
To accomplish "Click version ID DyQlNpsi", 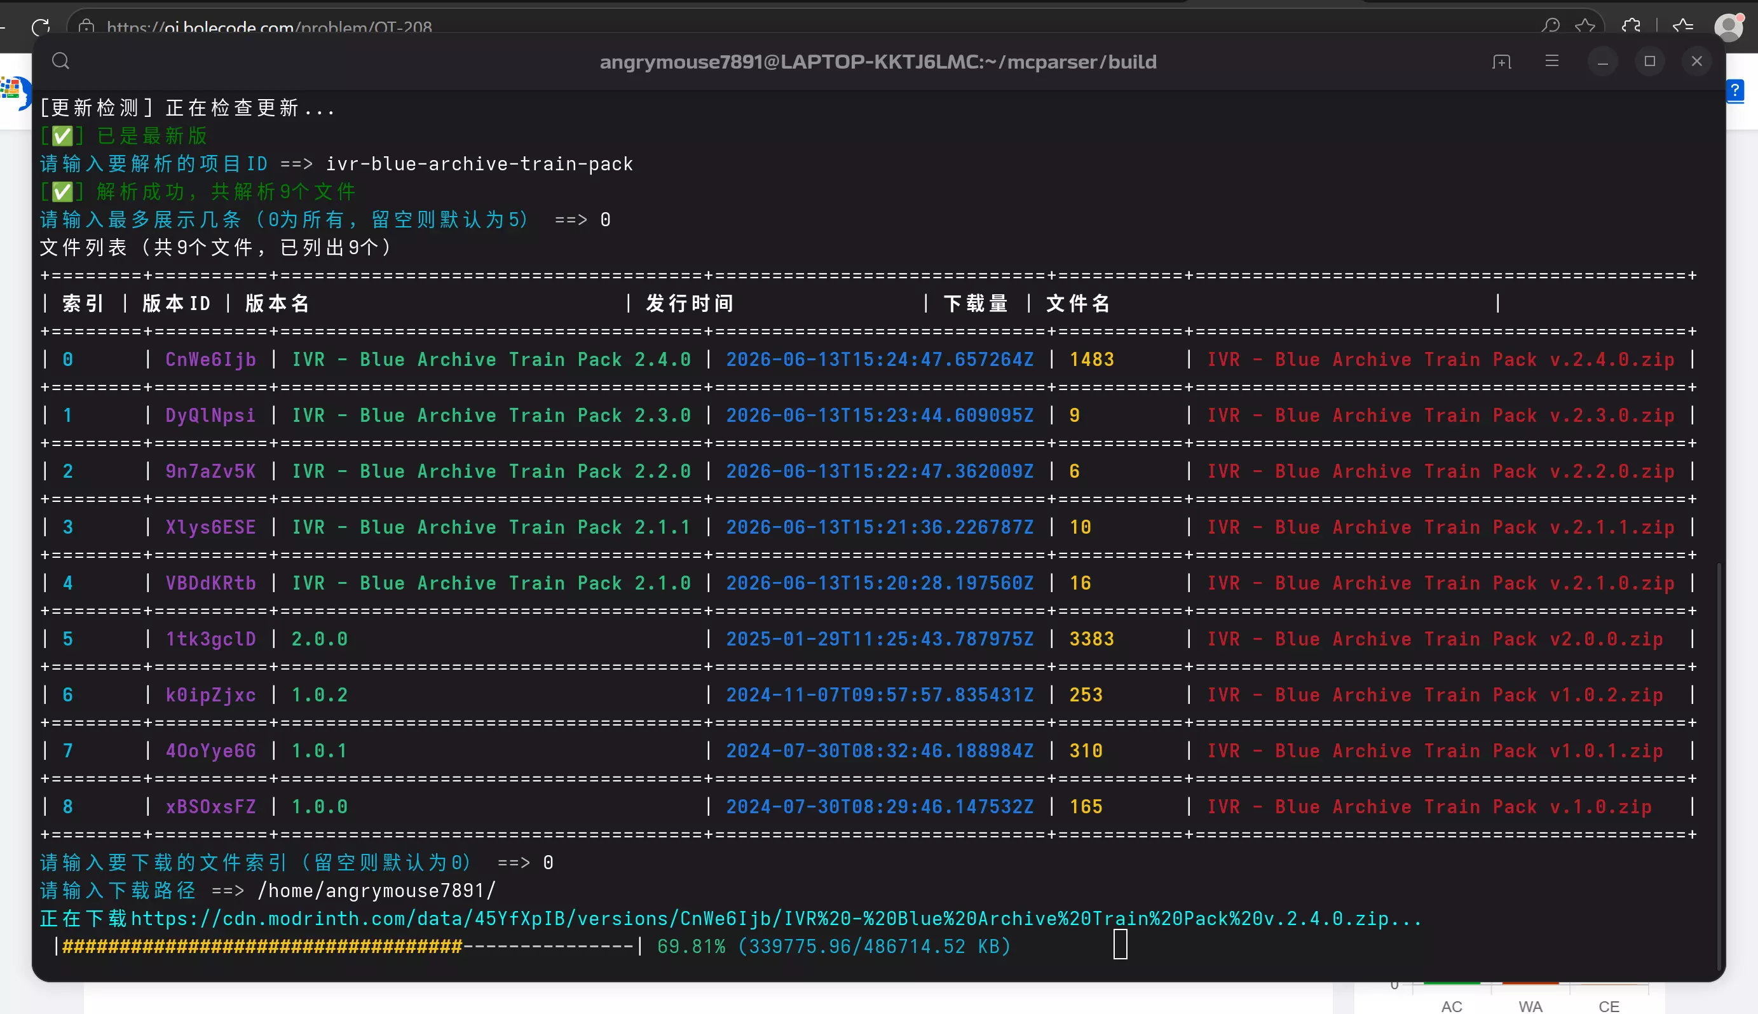I will (x=210, y=416).
